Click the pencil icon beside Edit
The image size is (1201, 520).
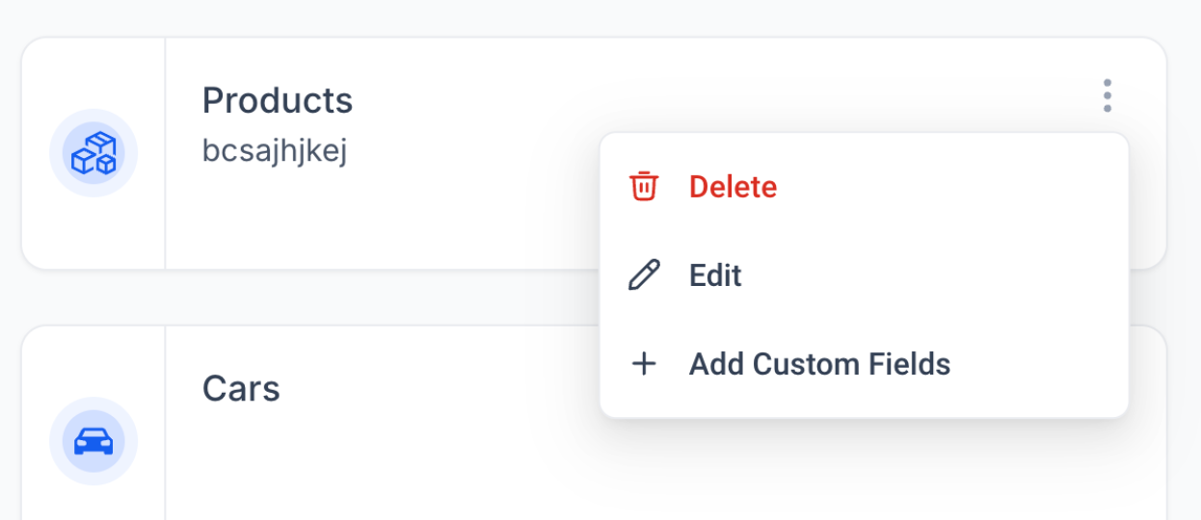643,275
